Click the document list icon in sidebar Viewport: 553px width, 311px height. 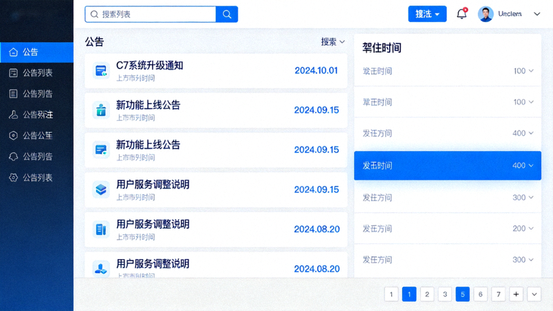click(13, 94)
